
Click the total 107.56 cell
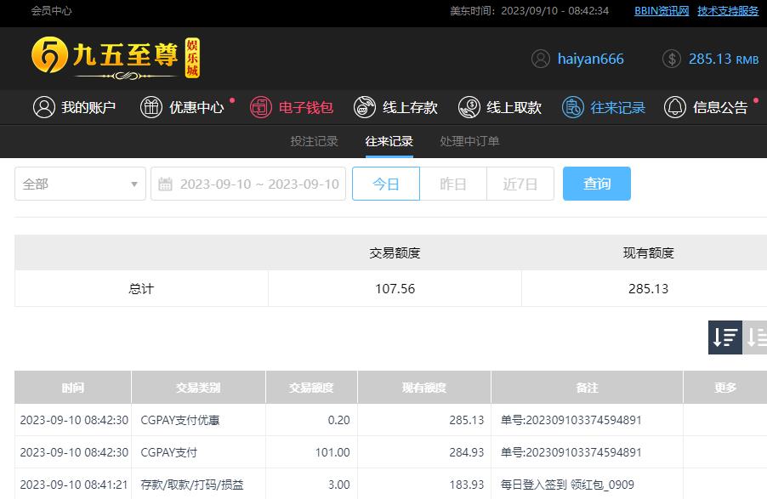[x=395, y=289]
